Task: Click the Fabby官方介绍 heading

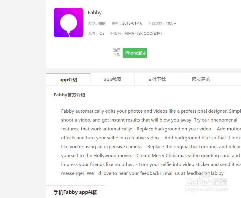Action: pyautogui.click(x=69, y=95)
